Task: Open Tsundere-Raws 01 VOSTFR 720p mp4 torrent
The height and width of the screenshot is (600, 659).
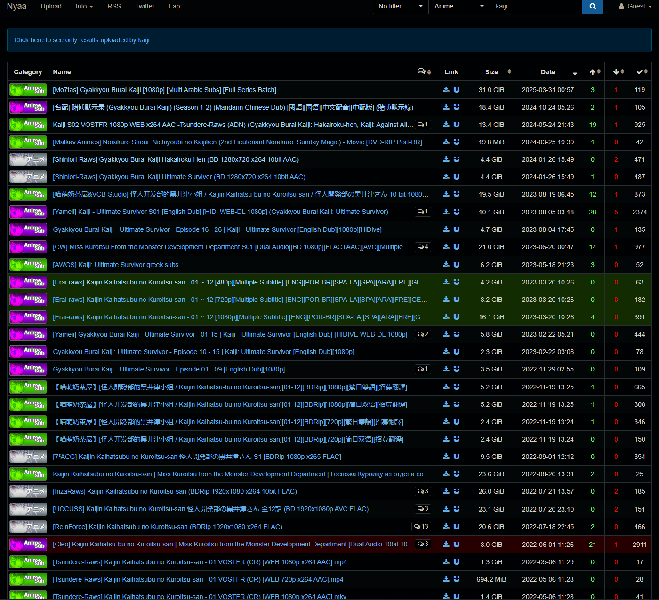Action: (x=198, y=579)
